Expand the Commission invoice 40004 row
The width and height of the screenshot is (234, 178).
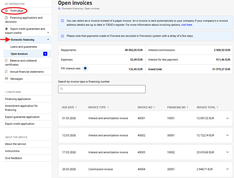(x=228, y=170)
